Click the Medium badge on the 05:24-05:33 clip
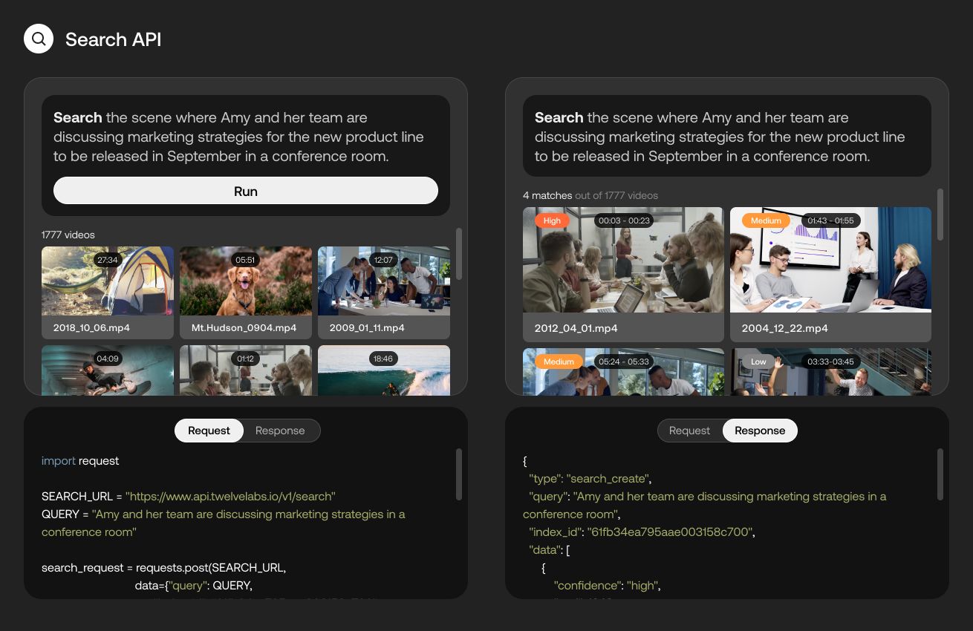Screen dimensions: 973x631 [559, 362]
